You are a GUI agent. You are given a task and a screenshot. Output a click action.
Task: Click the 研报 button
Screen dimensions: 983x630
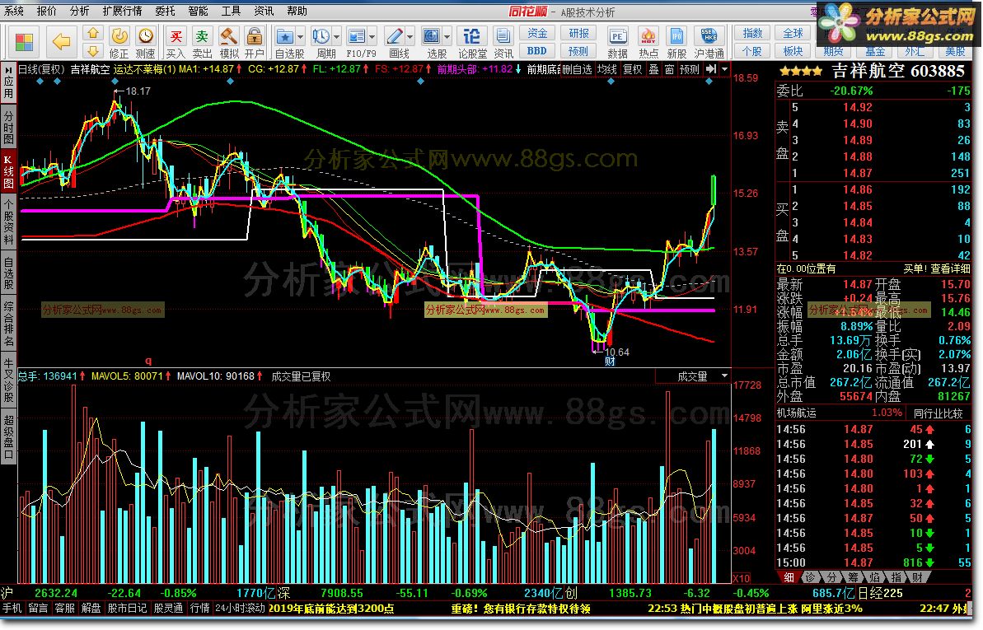tap(578, 33)
